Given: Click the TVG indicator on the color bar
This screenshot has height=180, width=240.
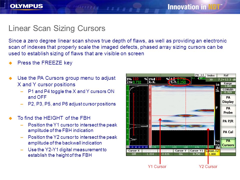Looking at the screenshot, I should tap(217, 141).
